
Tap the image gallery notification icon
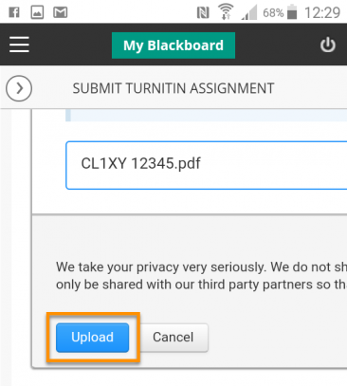37,12
